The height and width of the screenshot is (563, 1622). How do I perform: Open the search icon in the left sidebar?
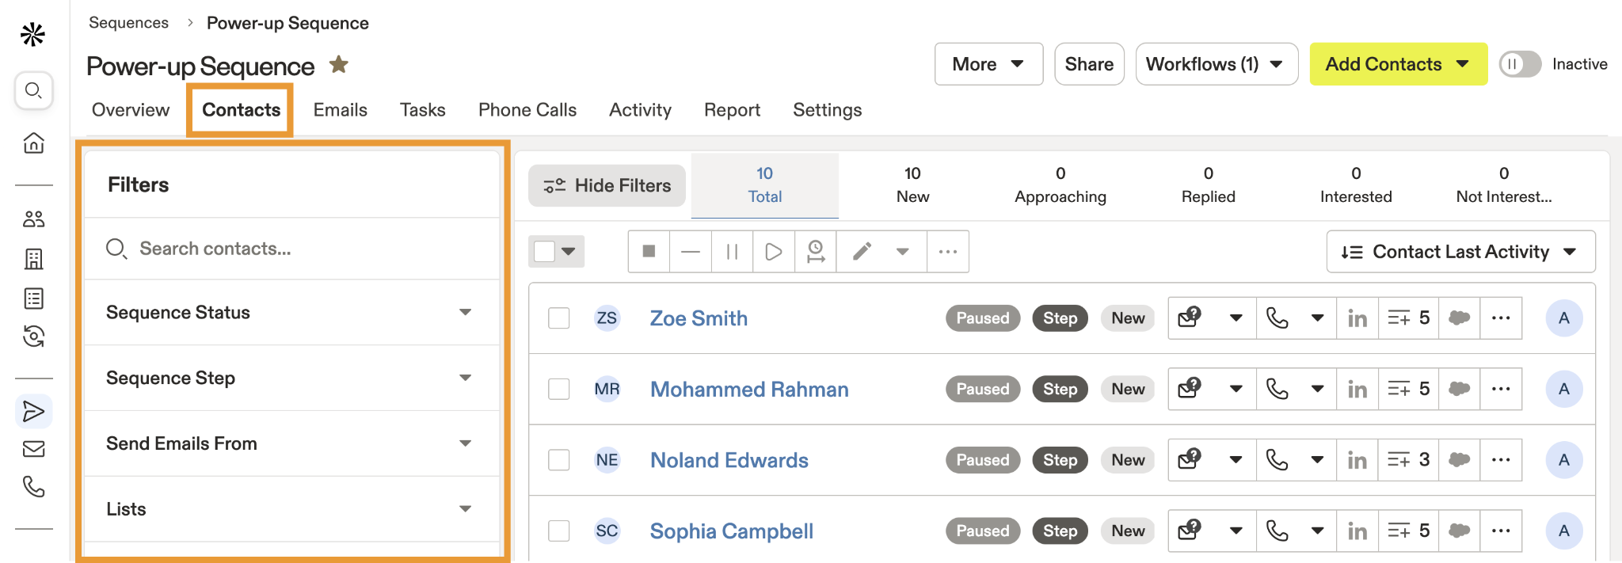tap(33, 90)
